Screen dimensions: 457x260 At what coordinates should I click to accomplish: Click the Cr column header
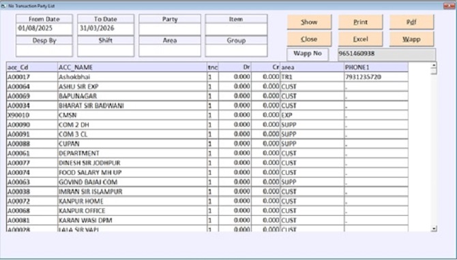click(265, 67)
